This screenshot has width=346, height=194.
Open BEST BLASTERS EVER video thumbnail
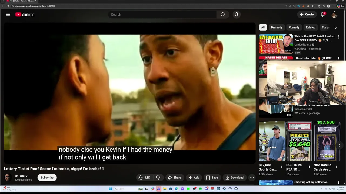(276, 44)
